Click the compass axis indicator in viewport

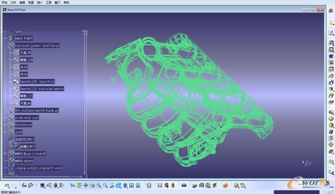pyautogui.click(x=306, y=163)
